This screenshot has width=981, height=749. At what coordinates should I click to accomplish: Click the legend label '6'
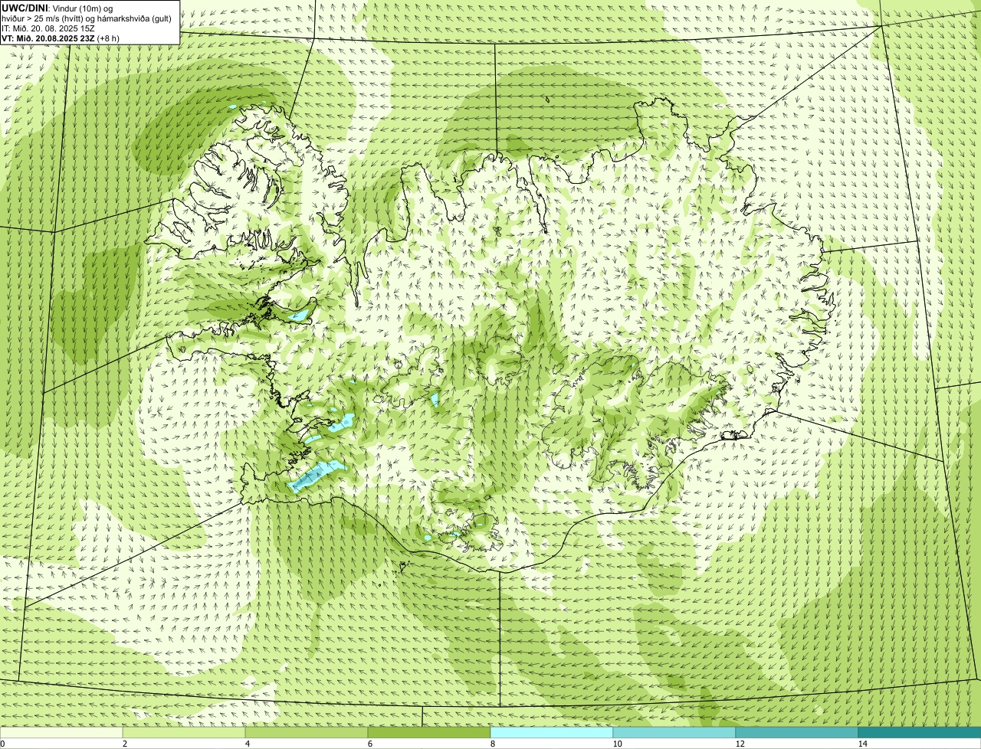(x=370, y=744)
